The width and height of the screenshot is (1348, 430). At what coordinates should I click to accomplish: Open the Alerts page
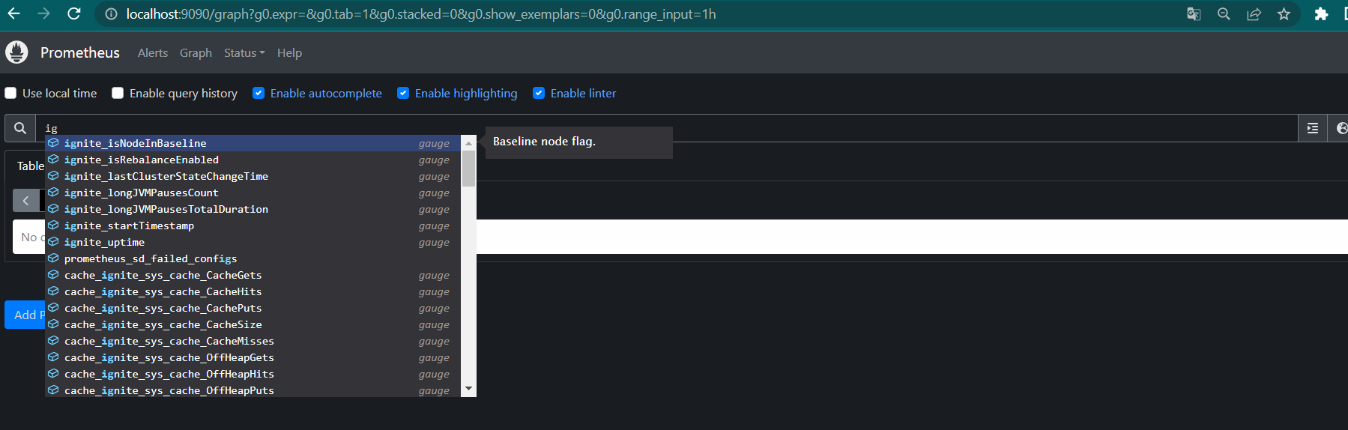[x=153, y=52]
